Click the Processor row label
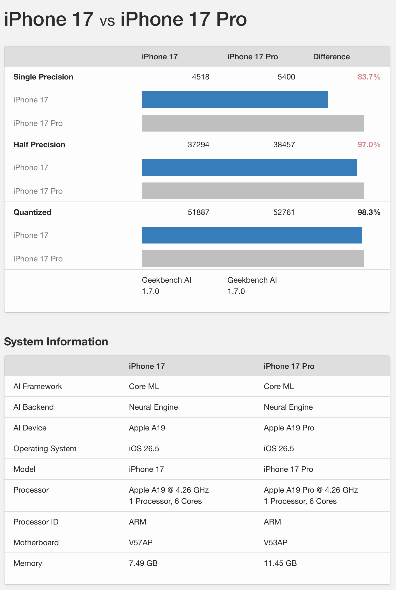 point(31,490)
